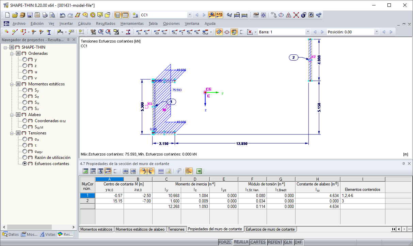Select column A header in table

tap(109, 179)
